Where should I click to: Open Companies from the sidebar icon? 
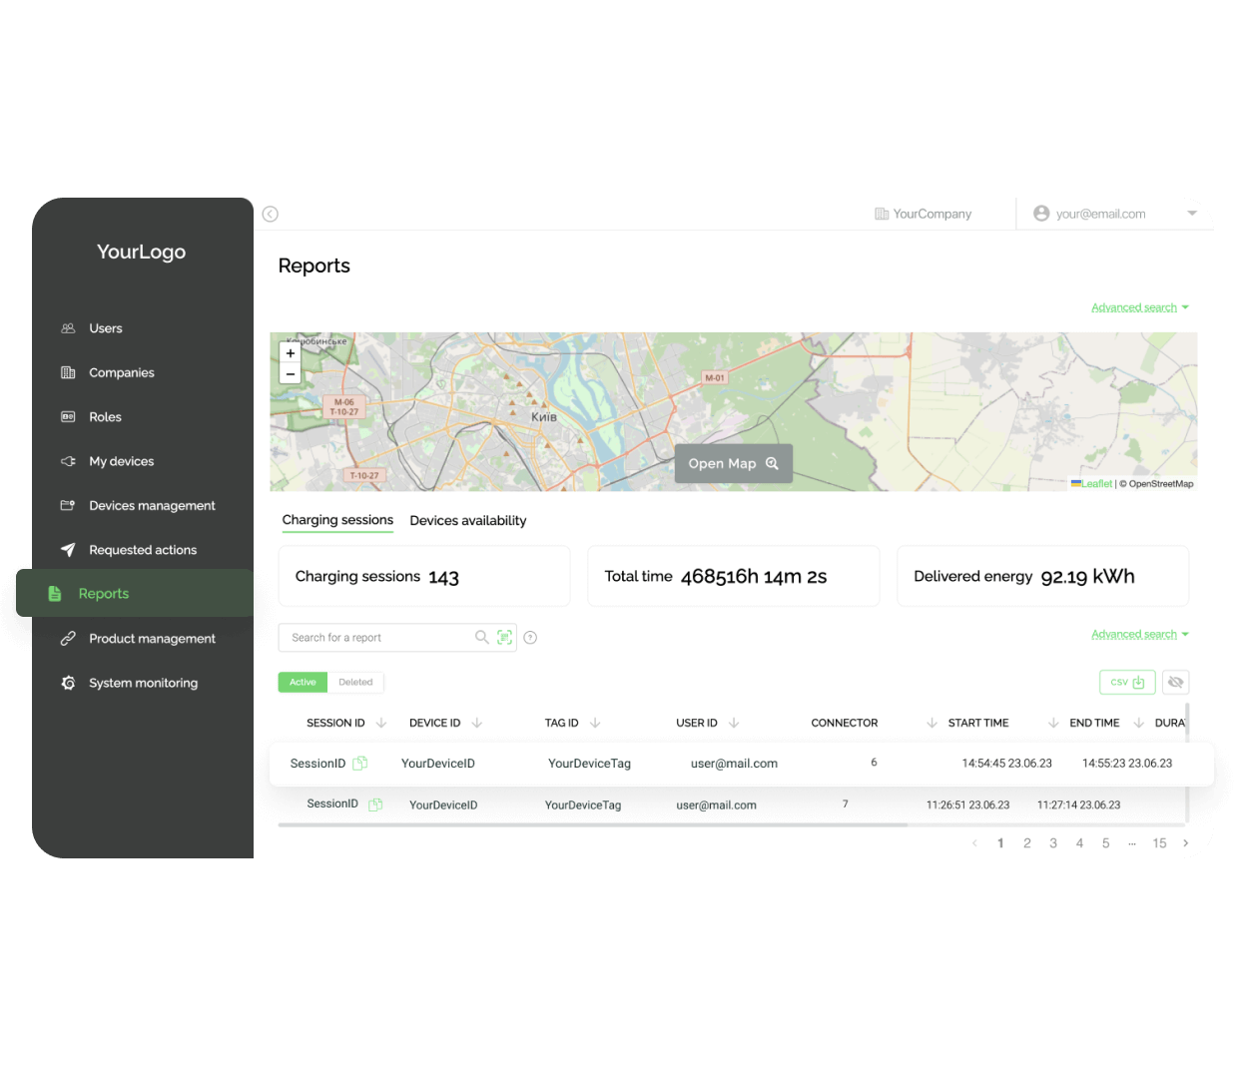pyautogui.click(x=68, y=371)
